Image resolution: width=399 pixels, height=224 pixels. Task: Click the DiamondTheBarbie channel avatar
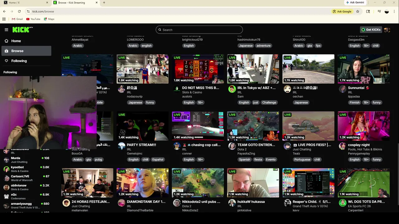[122, 203]
